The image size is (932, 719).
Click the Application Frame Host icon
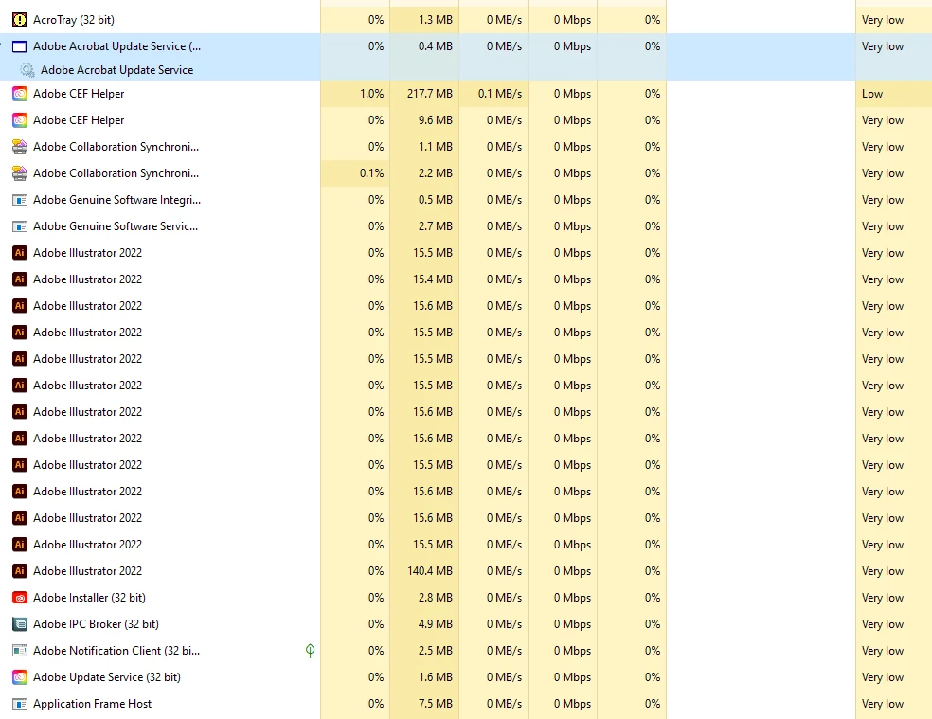pos(20,704)
